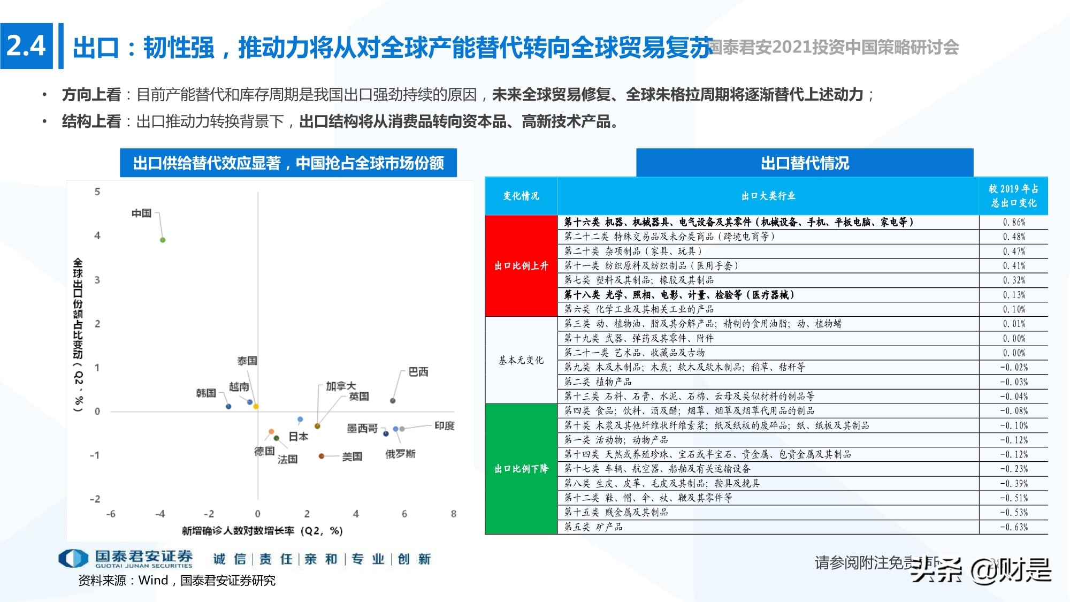Click the 较2019年占总出口变化 column header
This screenshot has width=1070, height=602.
point(1014,196)
